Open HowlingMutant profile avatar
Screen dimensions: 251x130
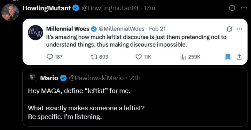pos(10,12)
